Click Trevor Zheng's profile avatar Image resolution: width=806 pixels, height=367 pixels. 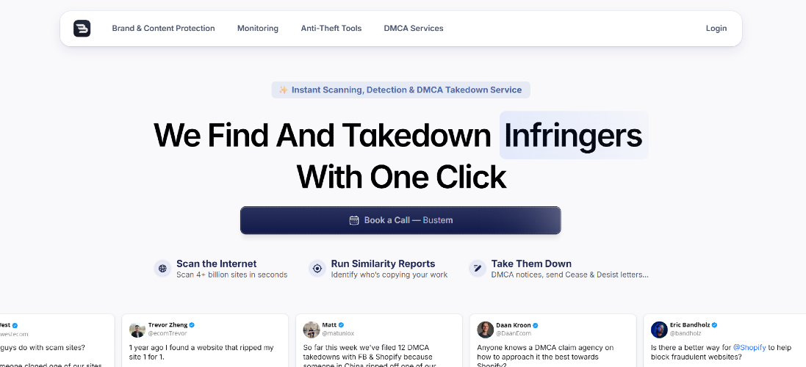point(137,330)
